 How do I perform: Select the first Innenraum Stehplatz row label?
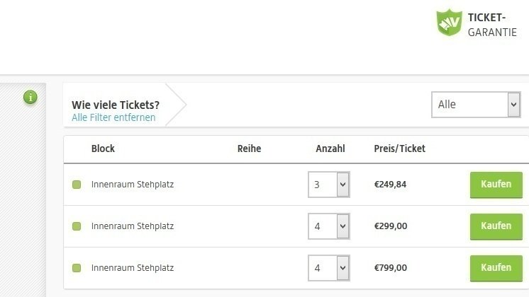tap(133, 185)
